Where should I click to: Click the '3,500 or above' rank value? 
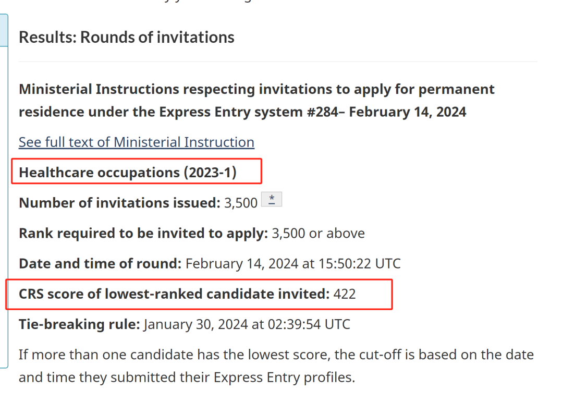pyautogui.click(x=318, y=233)
